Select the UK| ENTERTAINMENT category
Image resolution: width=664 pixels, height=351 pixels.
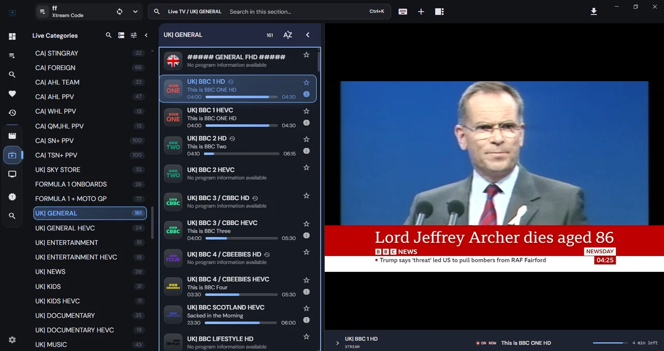tap(90, 242)
